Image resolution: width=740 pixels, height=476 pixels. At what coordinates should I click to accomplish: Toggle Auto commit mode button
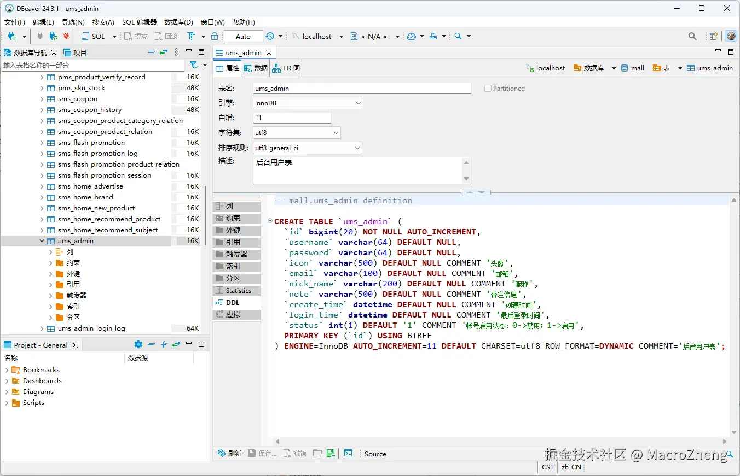pos(243,36)
